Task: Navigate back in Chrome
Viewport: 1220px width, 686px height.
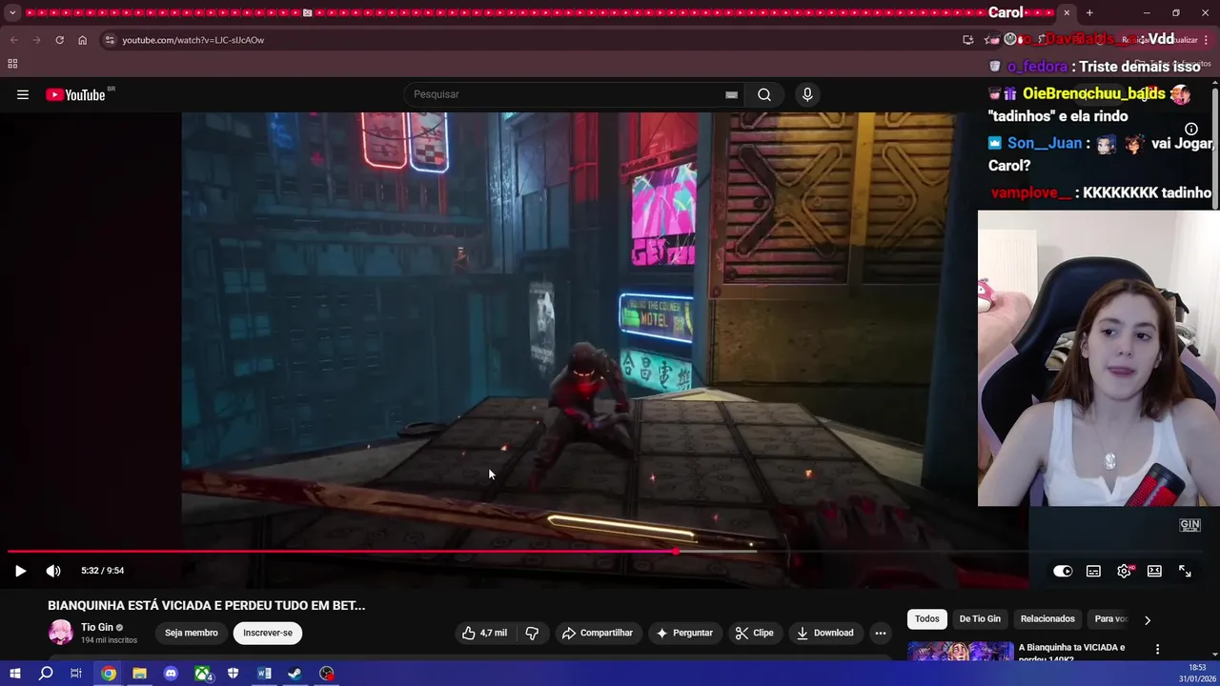Action: 13,40
